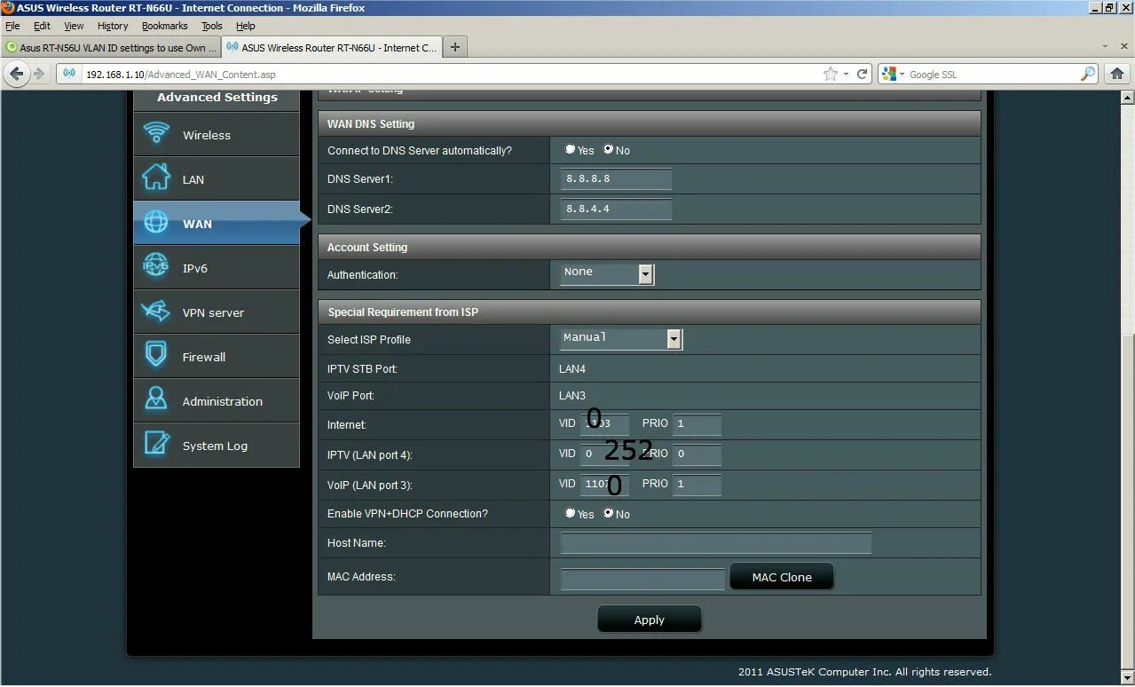
Task: Open the File menu
Action: click(x=12, y=26)
